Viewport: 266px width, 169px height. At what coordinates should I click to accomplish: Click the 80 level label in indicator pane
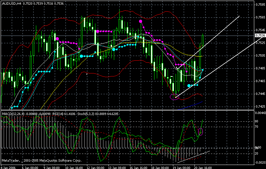point(257,121)
